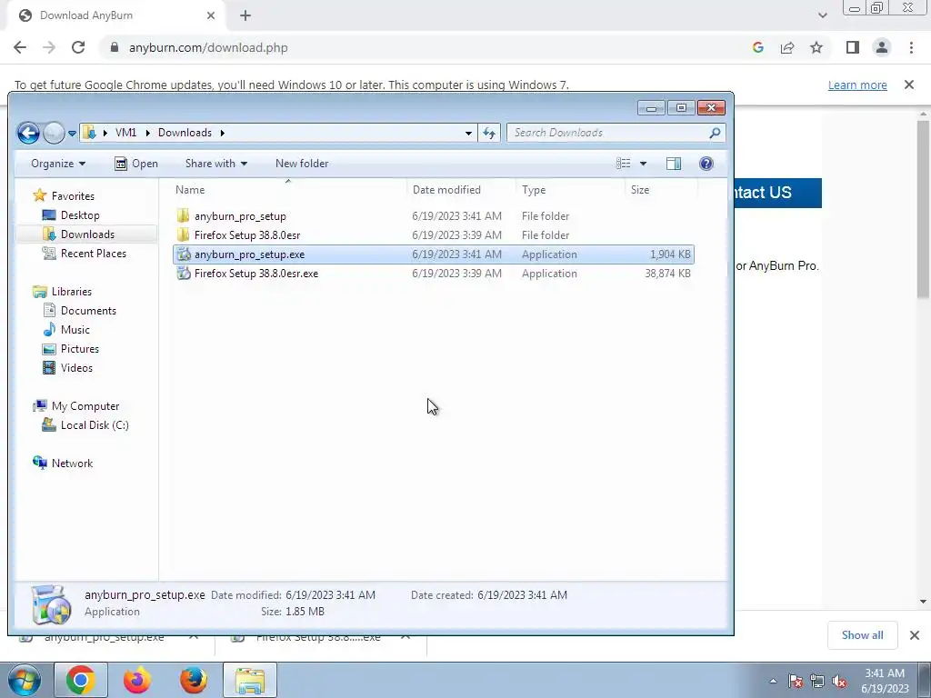Screen dimensions: 931x698
Task: Click VM1 in the breadcrumb path
Action: tap(125, 133)
